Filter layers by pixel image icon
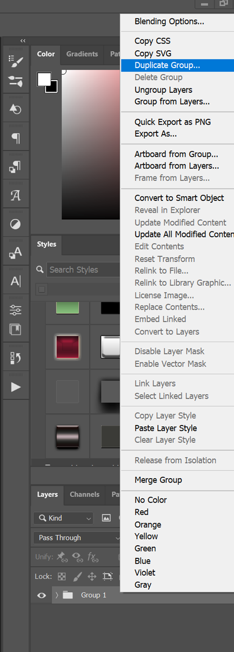Image resolution: width=234 pixels, height=652 pixels. [106, 518]
